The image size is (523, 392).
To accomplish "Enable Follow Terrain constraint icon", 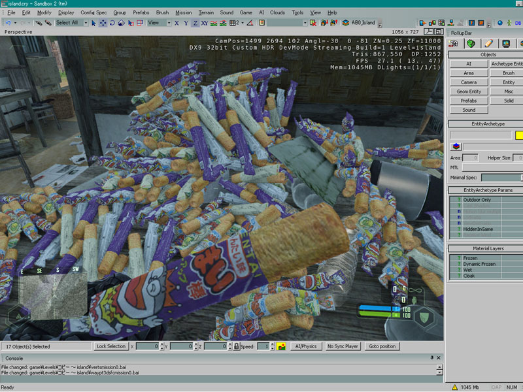I will (x=214, y=23).
